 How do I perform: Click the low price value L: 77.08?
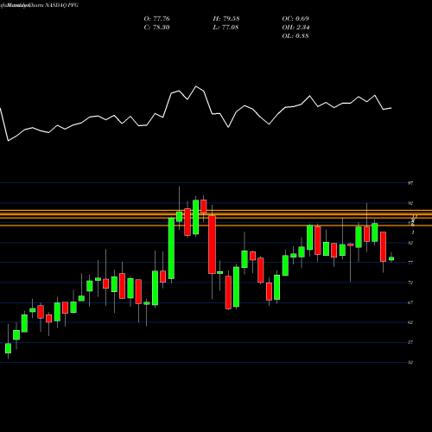(x=226, y=28)
